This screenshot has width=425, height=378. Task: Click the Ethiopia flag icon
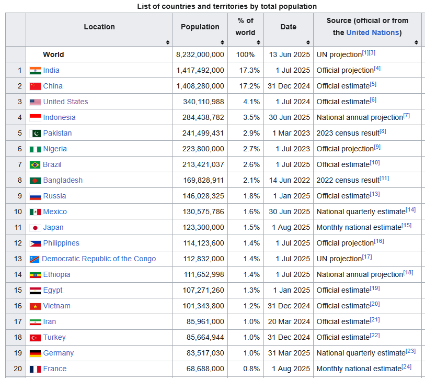tap(35, 275)
